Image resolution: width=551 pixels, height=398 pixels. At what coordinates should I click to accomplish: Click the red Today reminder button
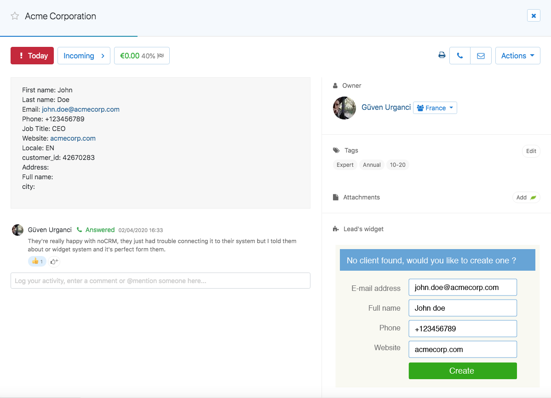click(x=32, y=56)
